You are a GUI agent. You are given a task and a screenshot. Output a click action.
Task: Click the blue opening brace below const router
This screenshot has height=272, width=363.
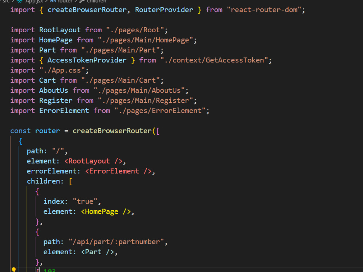(x=20, y=141)
